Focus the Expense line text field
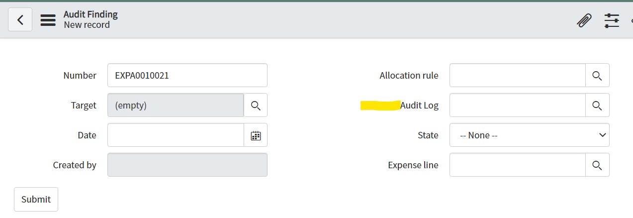 pos(518,165)
